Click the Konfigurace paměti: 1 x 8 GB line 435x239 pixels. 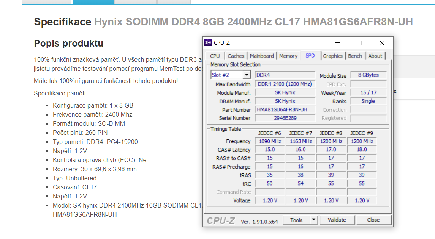(93, 105)
